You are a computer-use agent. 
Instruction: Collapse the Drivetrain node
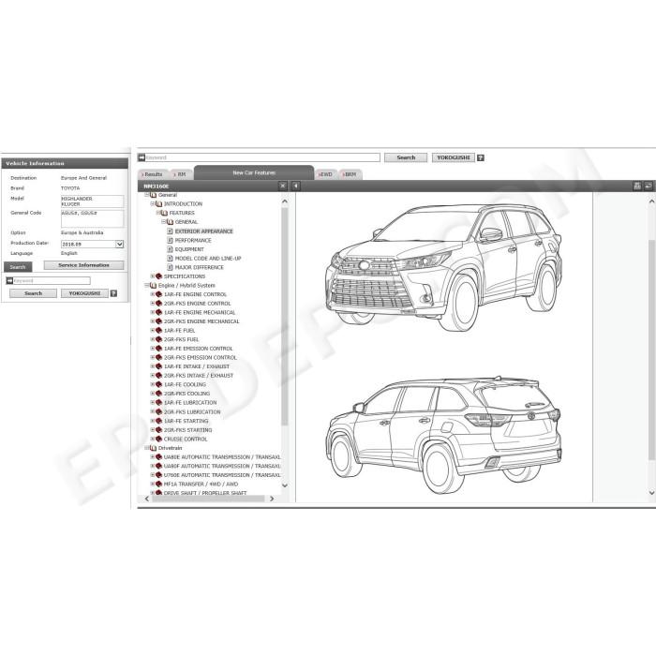[x=147, y=448]
